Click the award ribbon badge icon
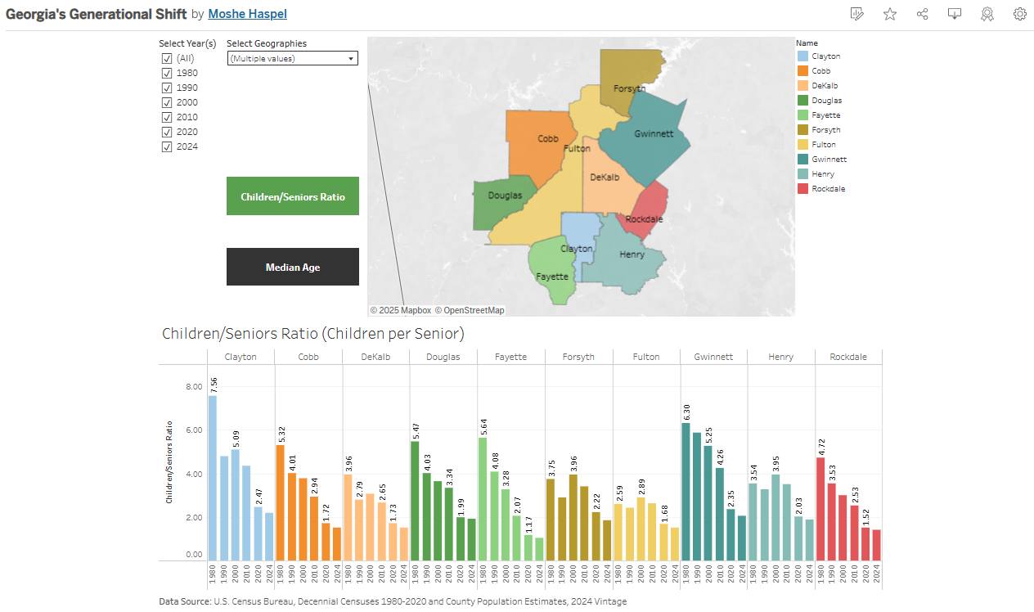The image size is (1034, 612). pos(987,14)
